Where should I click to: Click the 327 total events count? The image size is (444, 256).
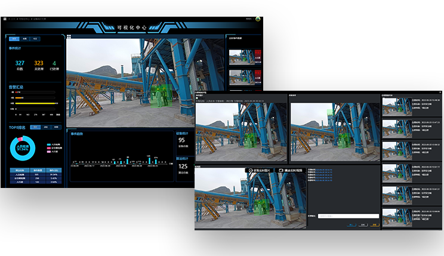[20, 63]
